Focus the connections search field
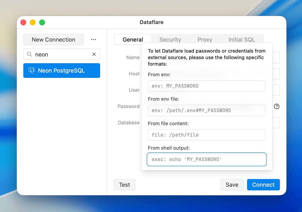 click(62, 54)
